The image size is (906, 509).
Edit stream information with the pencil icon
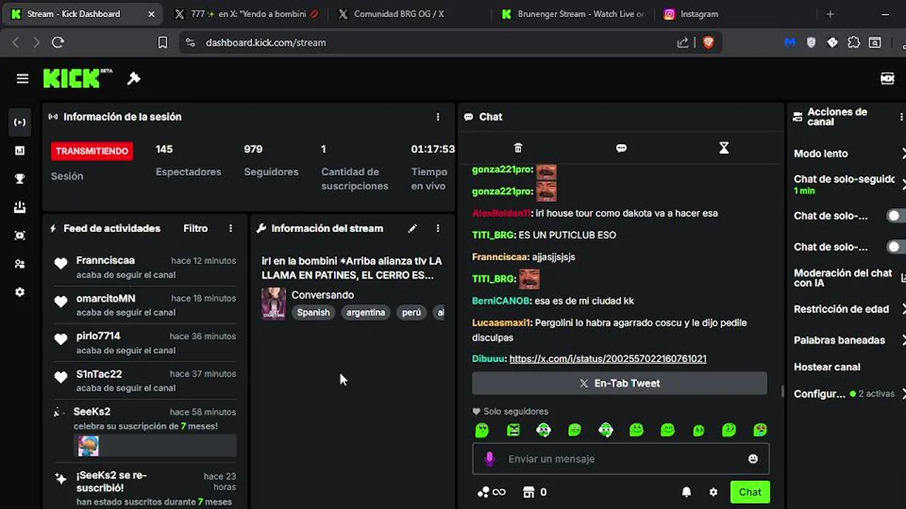413,228
